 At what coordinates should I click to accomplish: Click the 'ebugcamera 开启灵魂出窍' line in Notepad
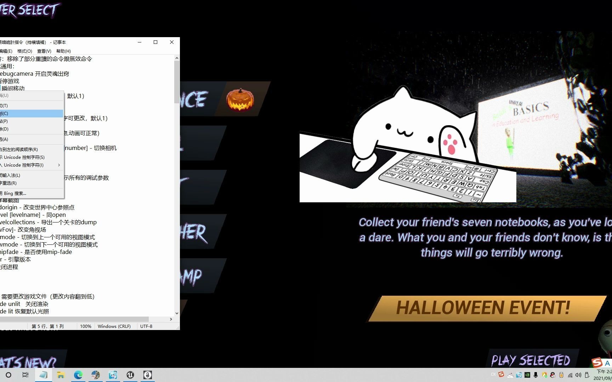[x=35, y=74]
